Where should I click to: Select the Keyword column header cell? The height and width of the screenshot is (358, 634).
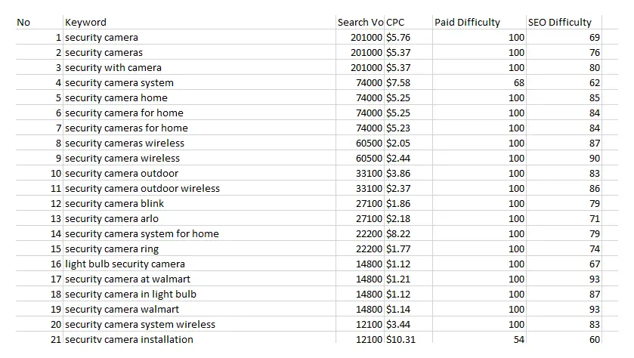coord(199,22)
